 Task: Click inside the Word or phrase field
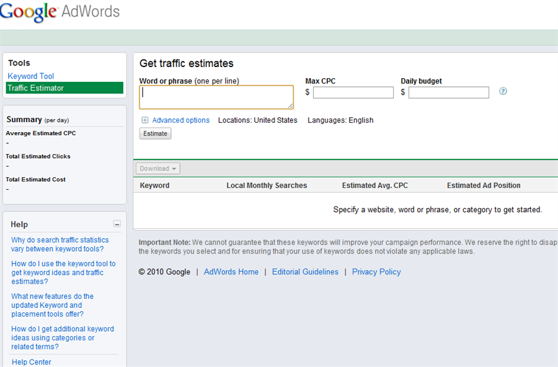pos(216,97)
